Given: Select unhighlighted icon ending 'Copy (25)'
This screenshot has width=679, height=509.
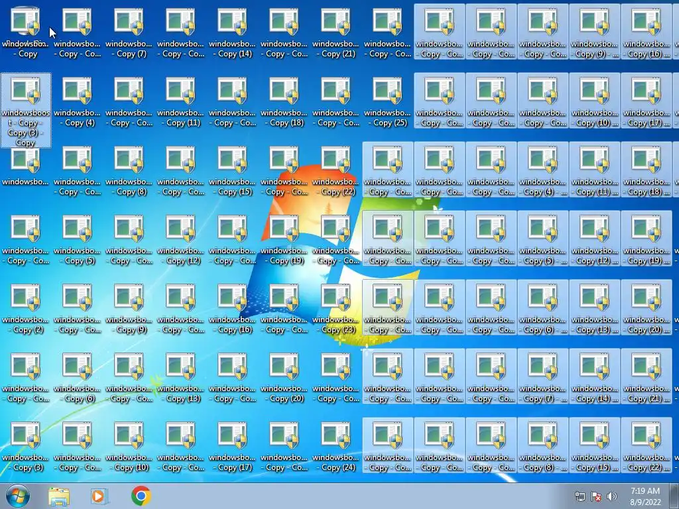Looking at the screenshot, I should click(x=387, y=101).
